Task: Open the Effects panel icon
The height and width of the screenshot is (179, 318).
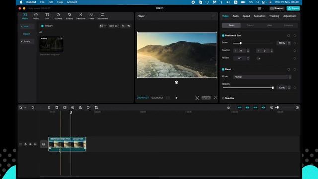Action: pos(69,16)
